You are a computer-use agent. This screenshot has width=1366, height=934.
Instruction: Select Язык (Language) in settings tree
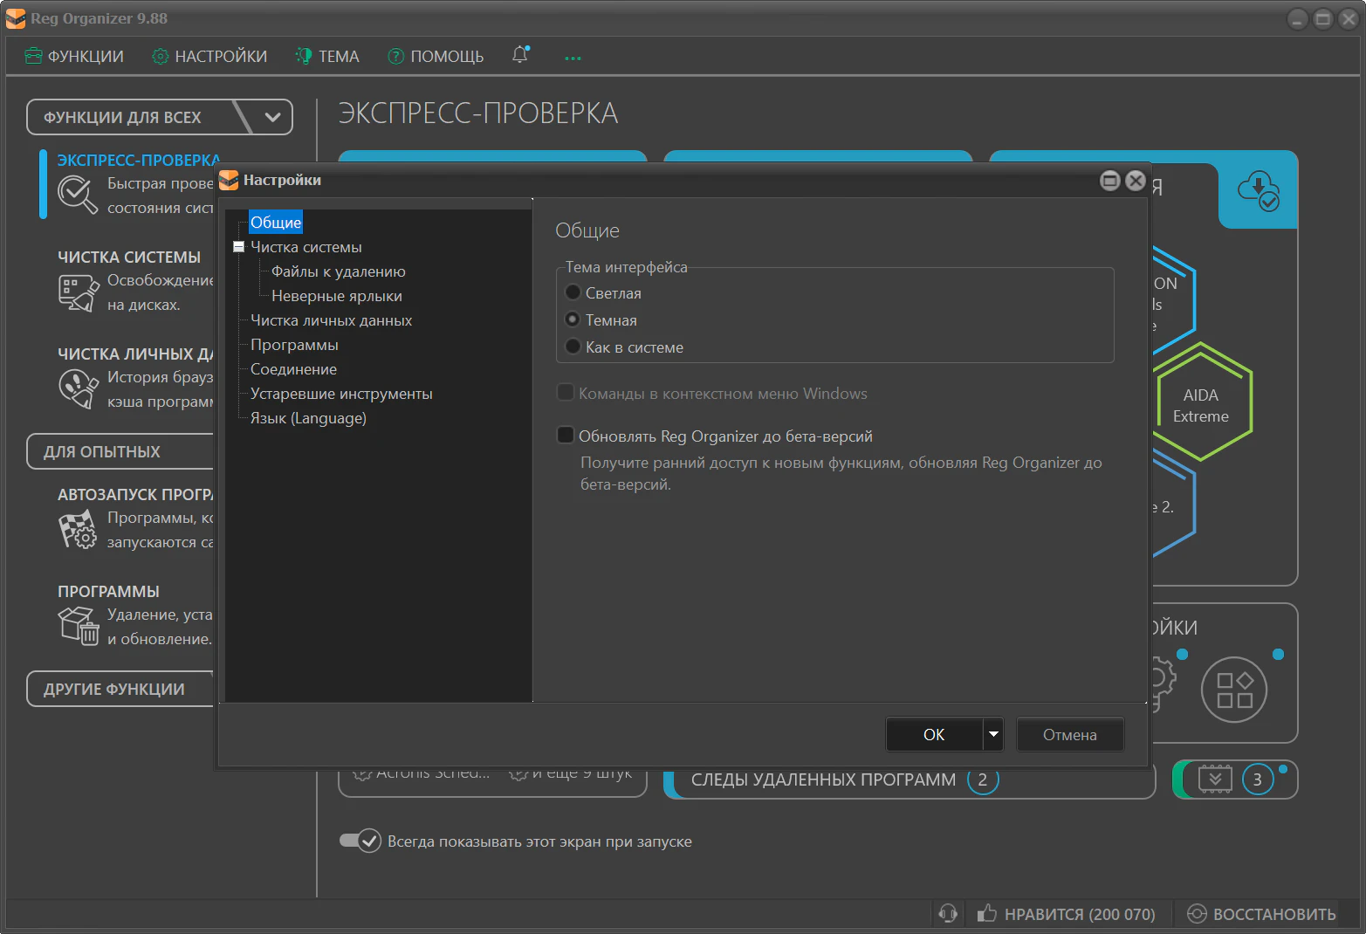point(308,418)
